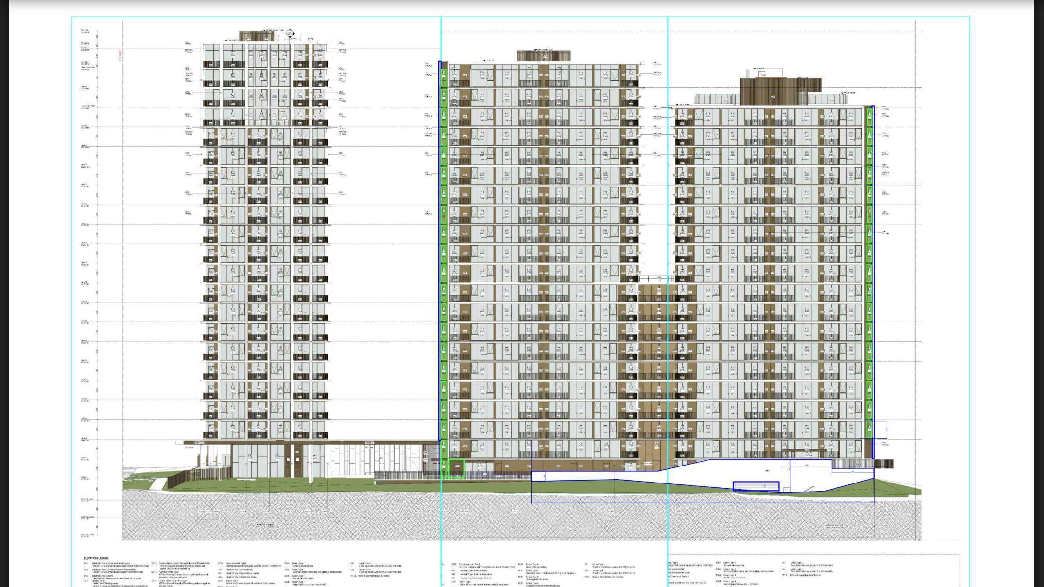Click the staircase on the lawn at far left
1044x587 pixels.
159,483
